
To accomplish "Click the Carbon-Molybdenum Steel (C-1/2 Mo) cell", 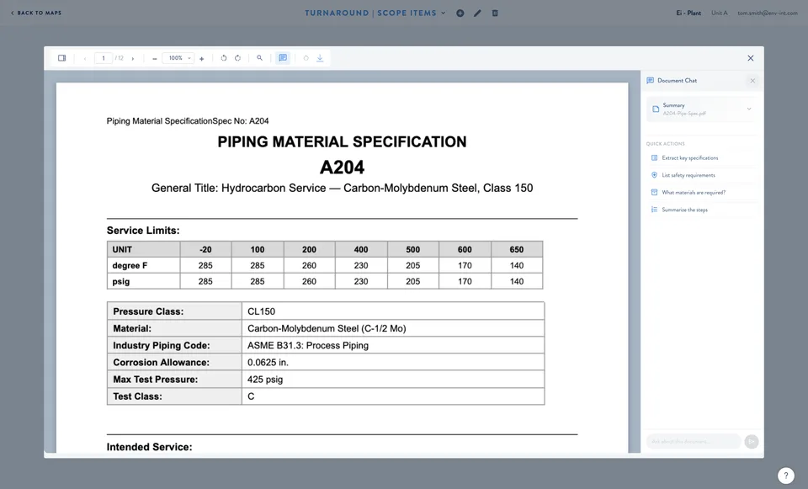I will point(393,328).
